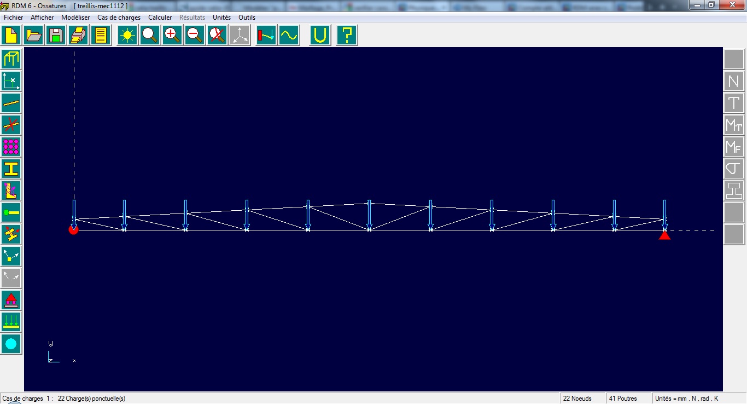Open help with the question mark icon

[x=347, y=36]
